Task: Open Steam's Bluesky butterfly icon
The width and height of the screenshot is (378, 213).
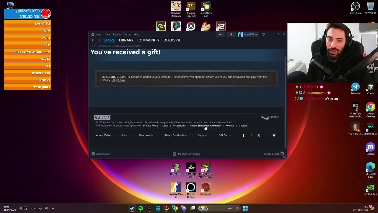Action: coord(274,135)
